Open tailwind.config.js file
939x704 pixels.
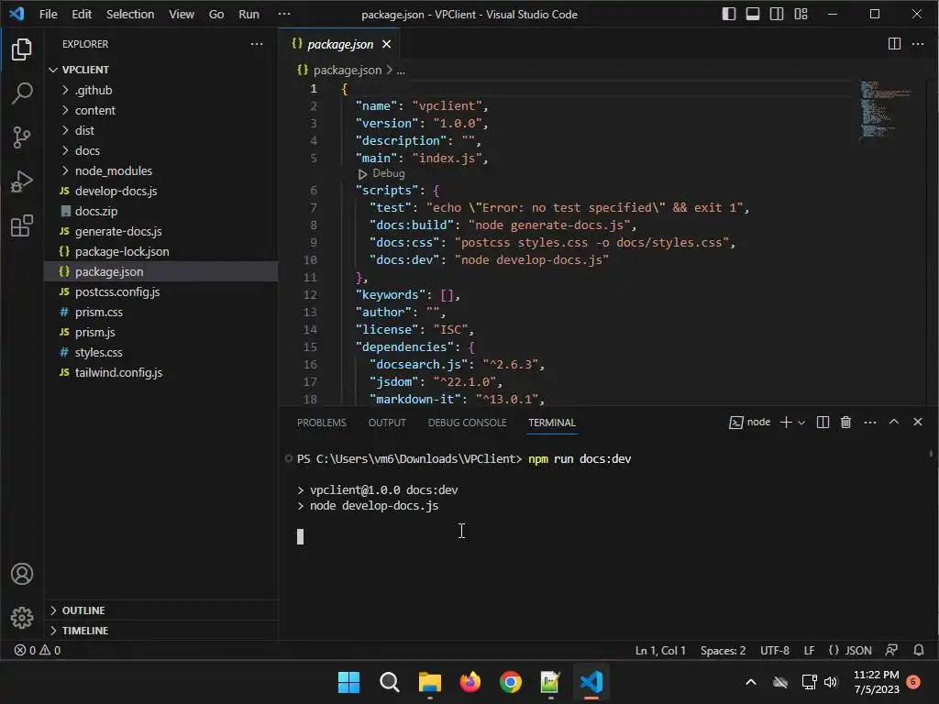pos(161,372)
